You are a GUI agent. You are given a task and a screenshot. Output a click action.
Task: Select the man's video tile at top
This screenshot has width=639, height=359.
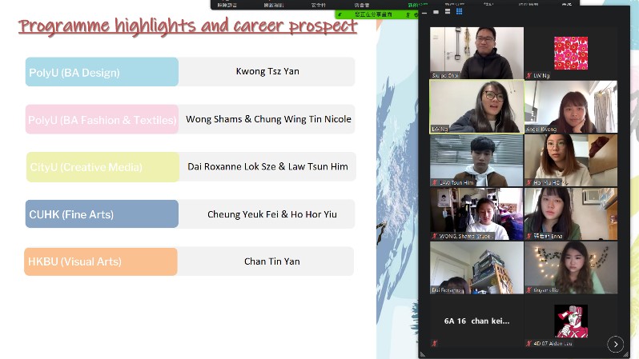pos(476,53)
